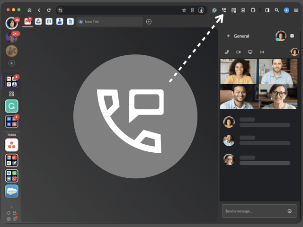Open third chat message from woman with glasses
303x227 pixels.
click(x=257, y=160)
